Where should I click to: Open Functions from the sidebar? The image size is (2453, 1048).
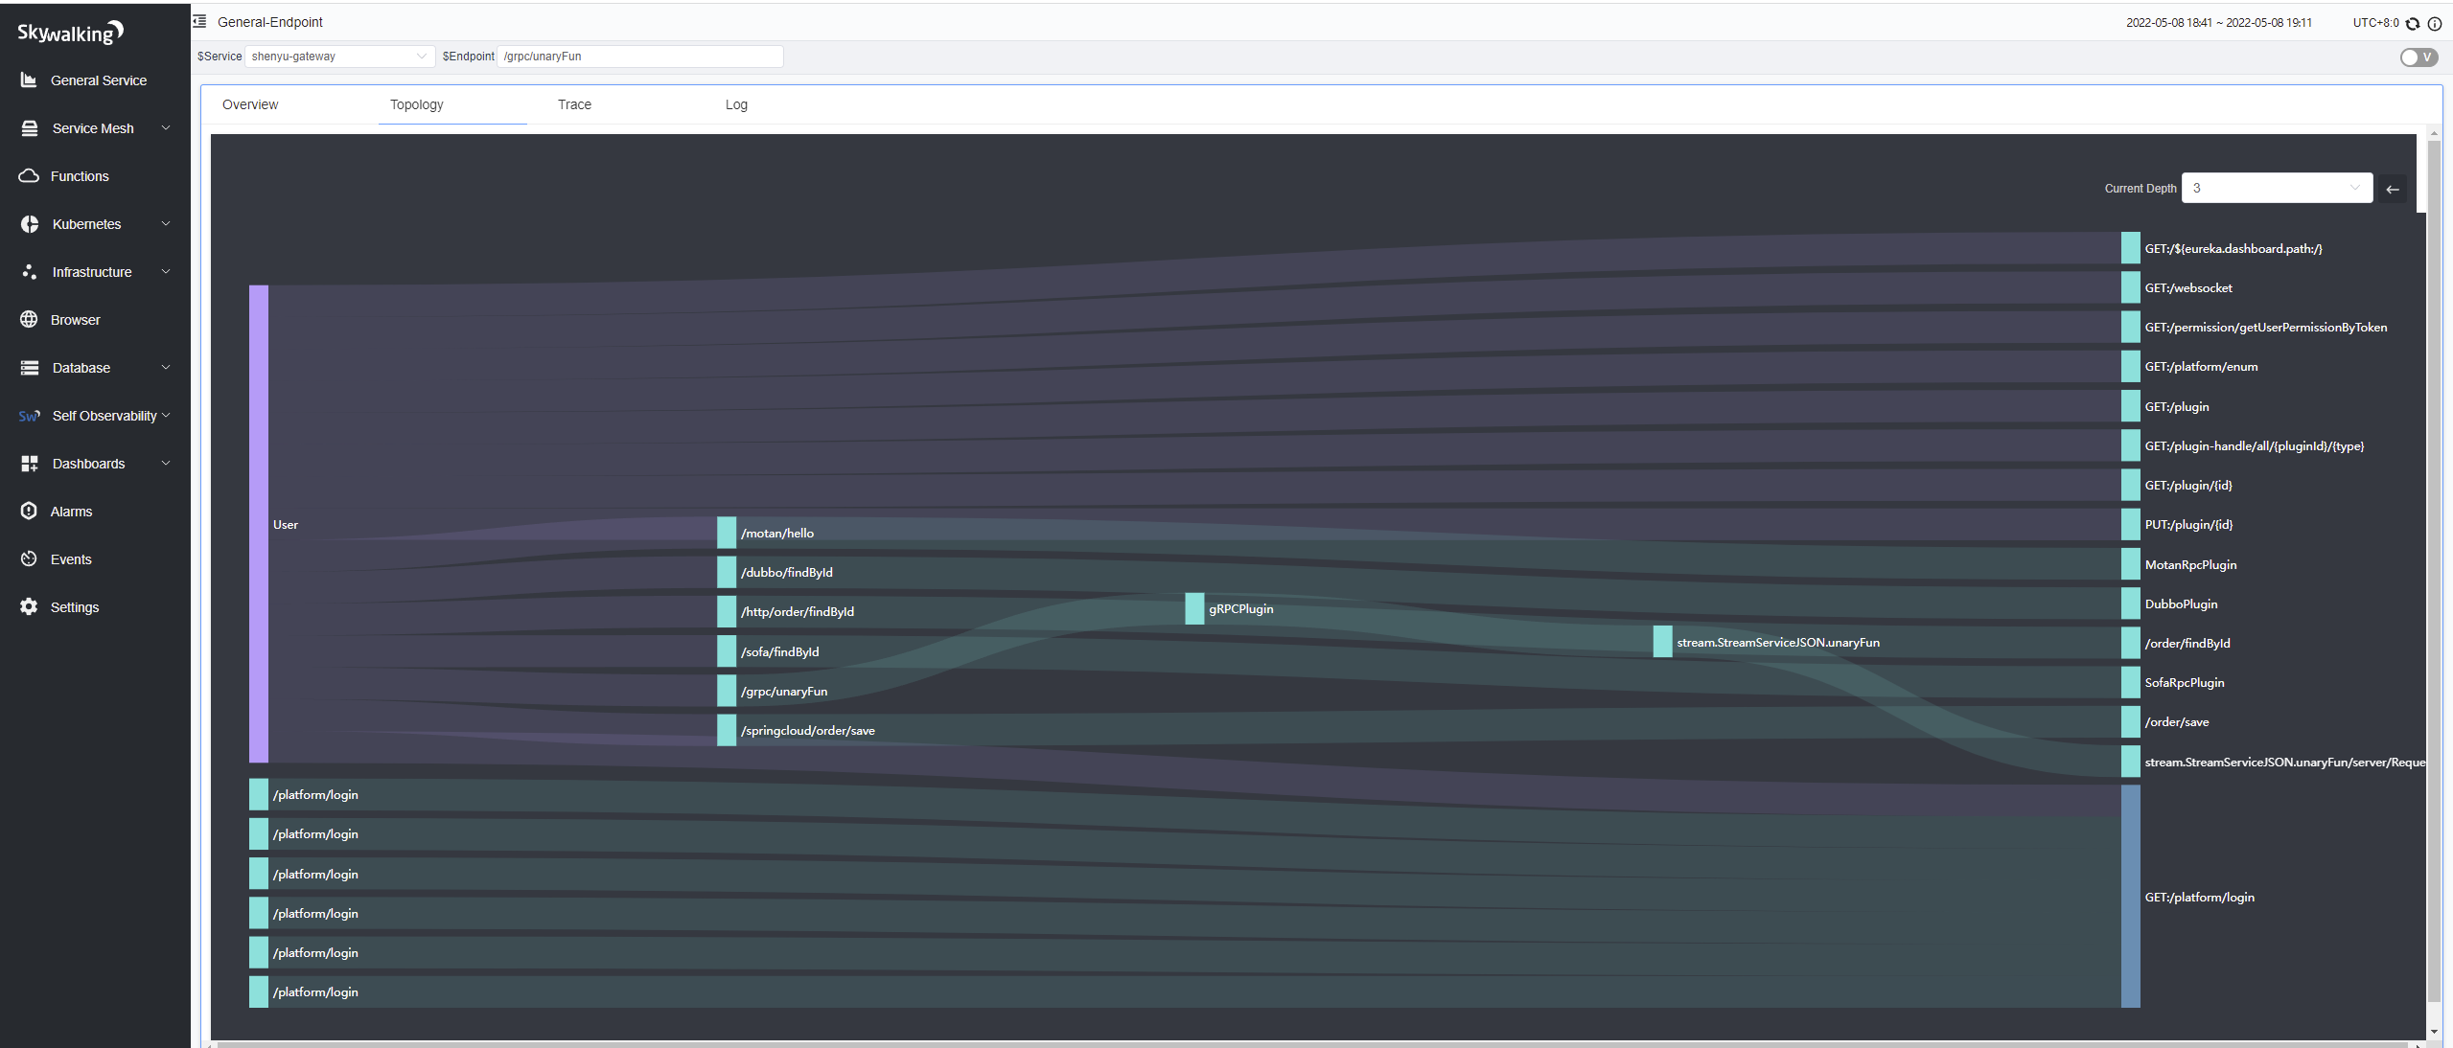[80, 176]
